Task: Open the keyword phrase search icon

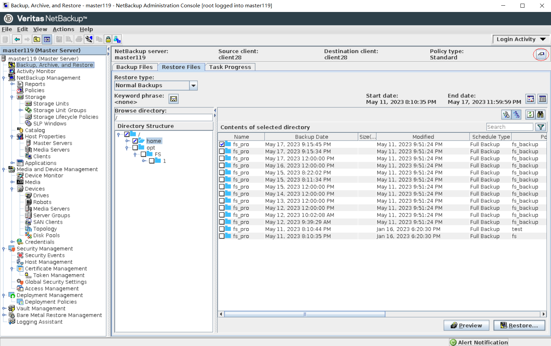Action: pyautogui.click(x=174, y=99)
